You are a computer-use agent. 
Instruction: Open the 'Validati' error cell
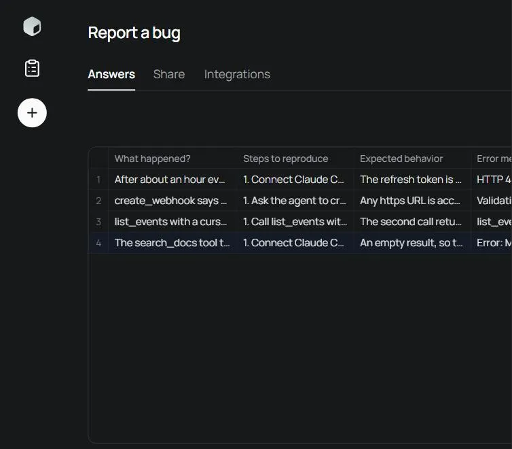tap(492, 201)
